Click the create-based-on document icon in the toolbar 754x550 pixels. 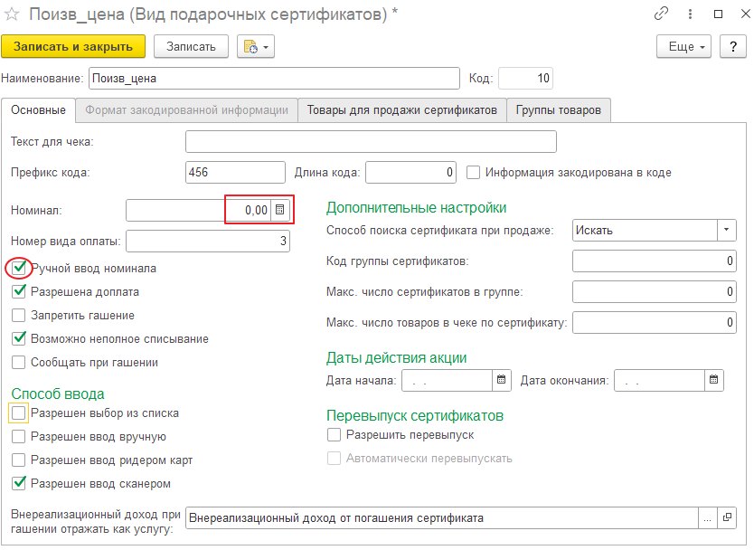tap(250, 47)
